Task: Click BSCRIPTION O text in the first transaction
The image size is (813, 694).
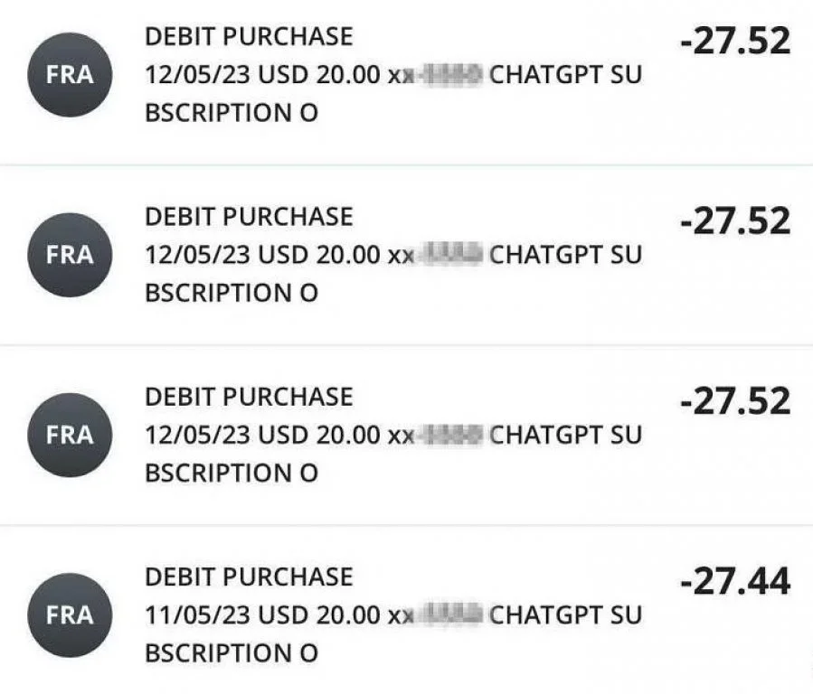Action: pyautogui.click(x=232, y=114)
